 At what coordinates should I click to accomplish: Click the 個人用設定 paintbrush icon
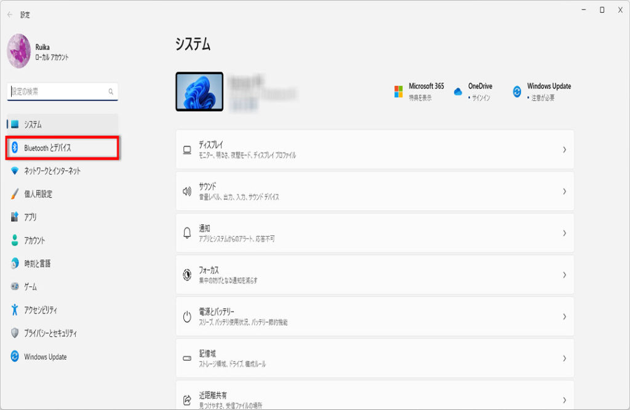(15, 194)
